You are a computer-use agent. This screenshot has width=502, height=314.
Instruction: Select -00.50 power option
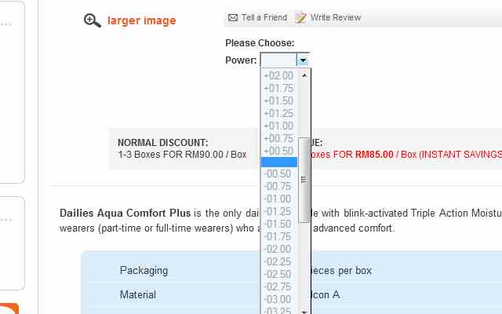tap(279, 173)
